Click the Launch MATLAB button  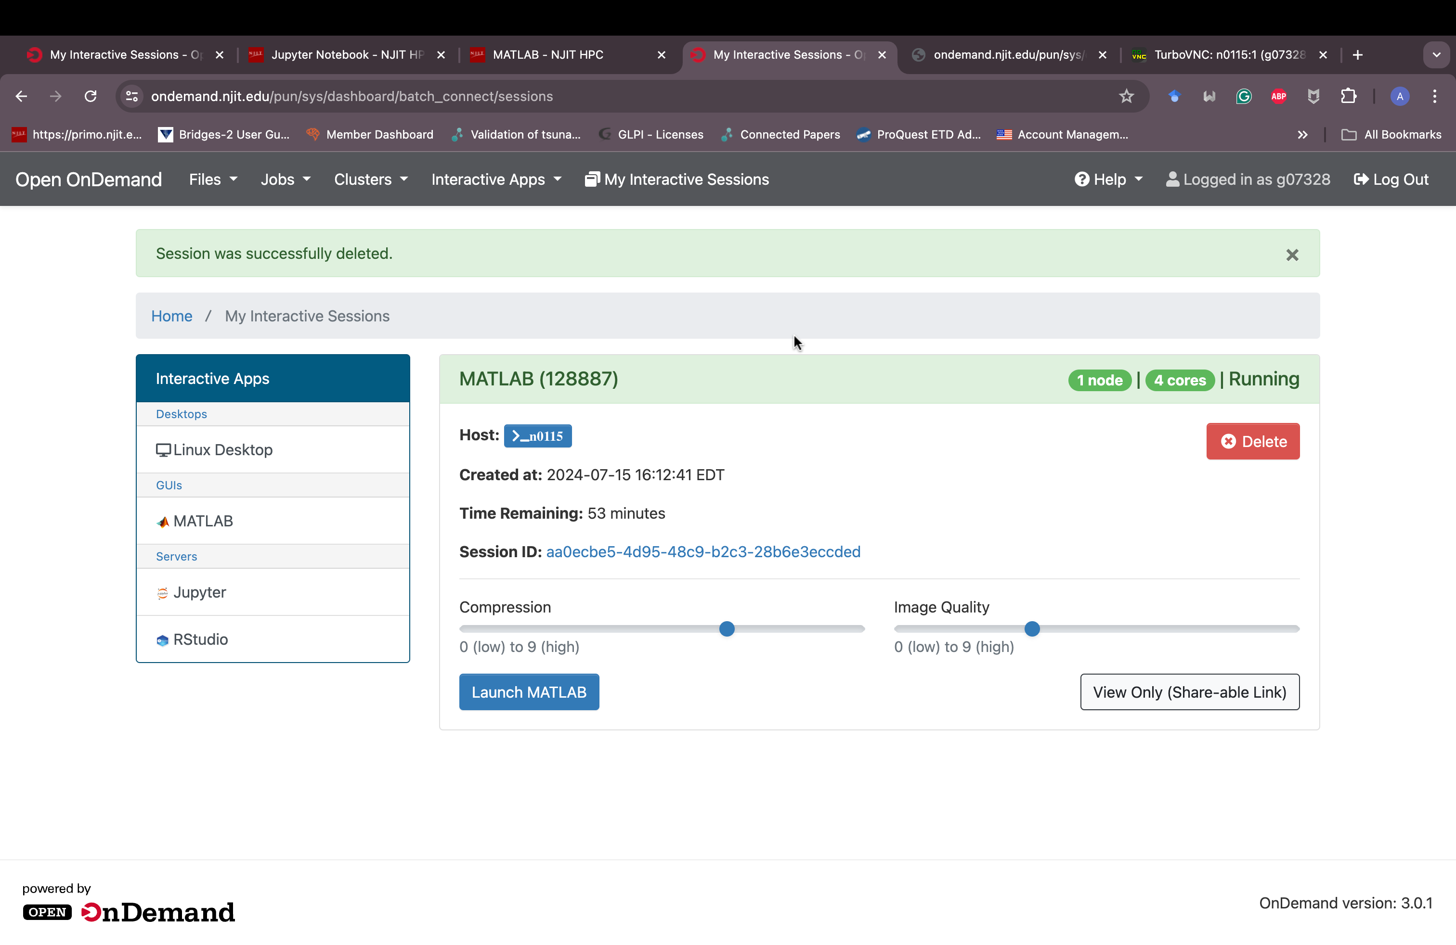click(x=529, y=692)
